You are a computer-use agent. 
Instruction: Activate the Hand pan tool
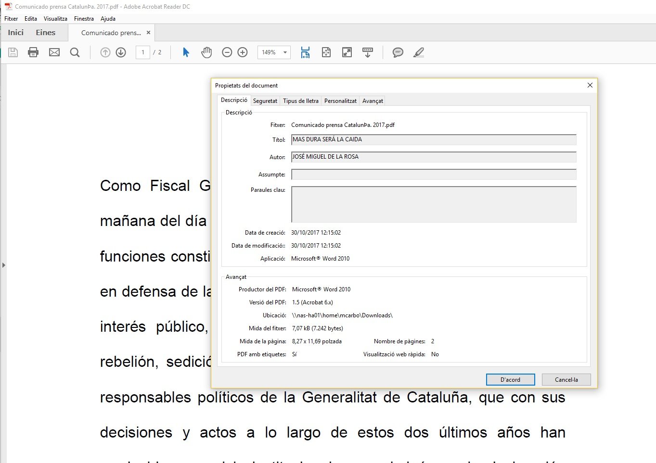pos(206,52)
